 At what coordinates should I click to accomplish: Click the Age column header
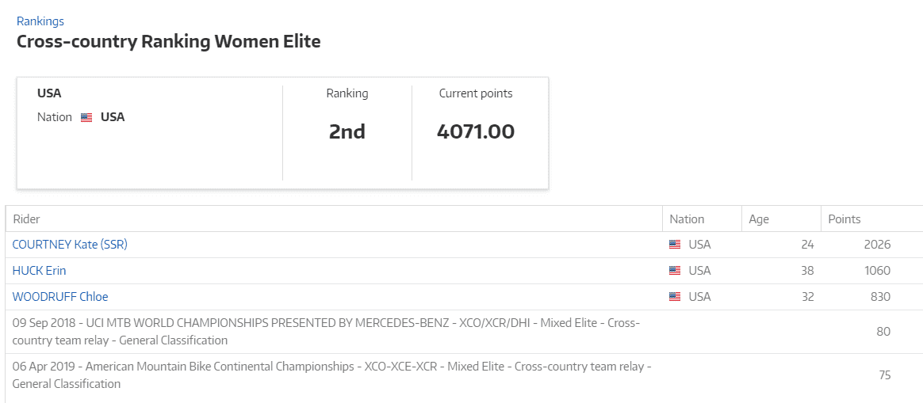point(759,219)
